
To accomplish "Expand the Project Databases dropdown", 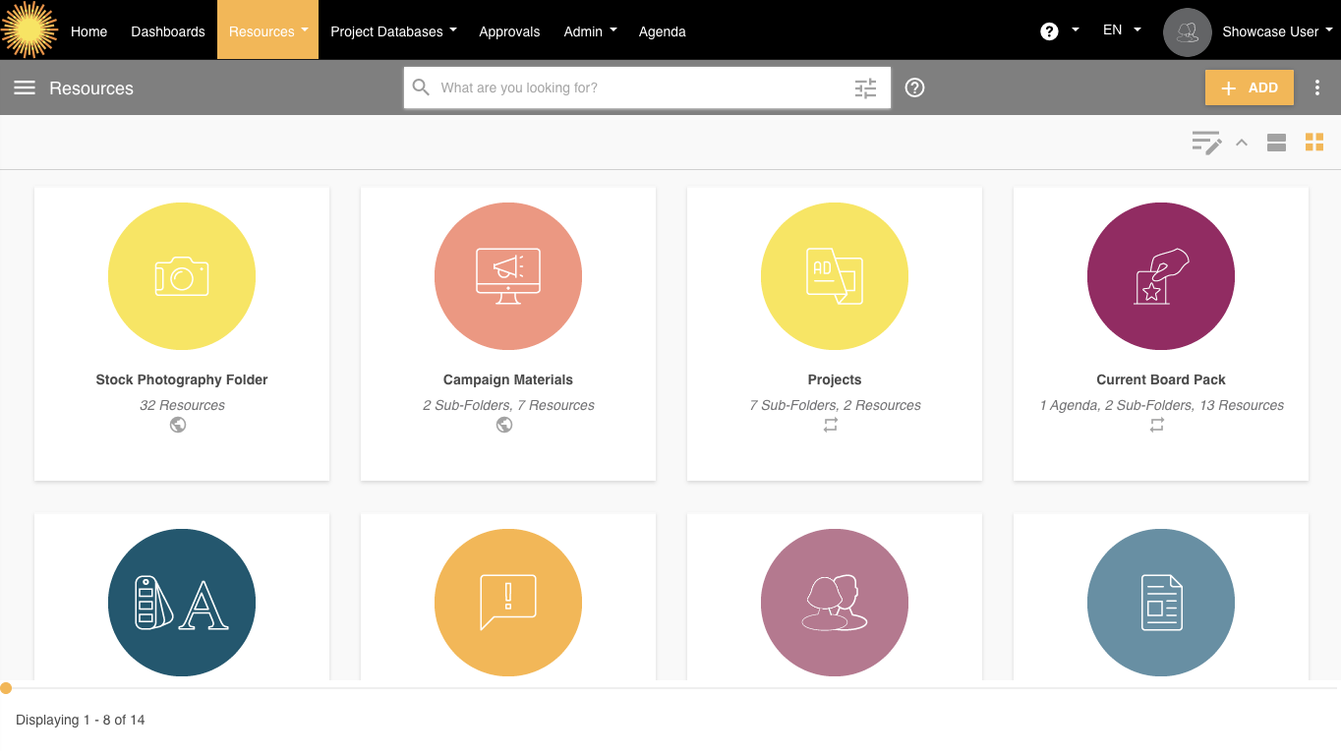I will [393, 31].
